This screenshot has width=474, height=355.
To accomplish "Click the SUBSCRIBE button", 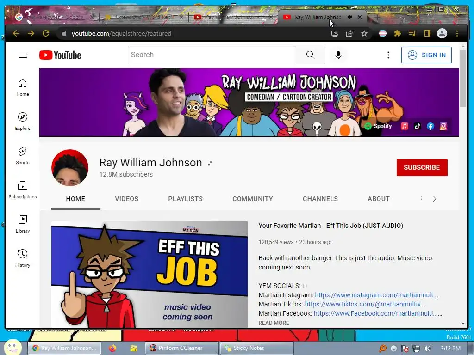I will [422, 167].
